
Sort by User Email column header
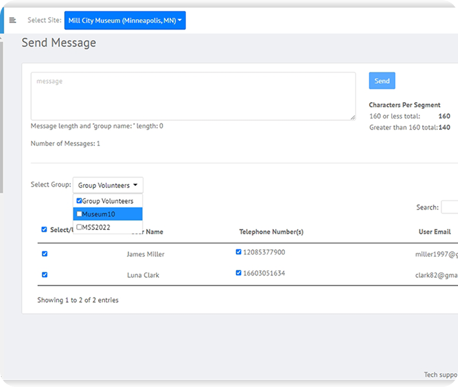pyautogui.click(x=434, y=232)
